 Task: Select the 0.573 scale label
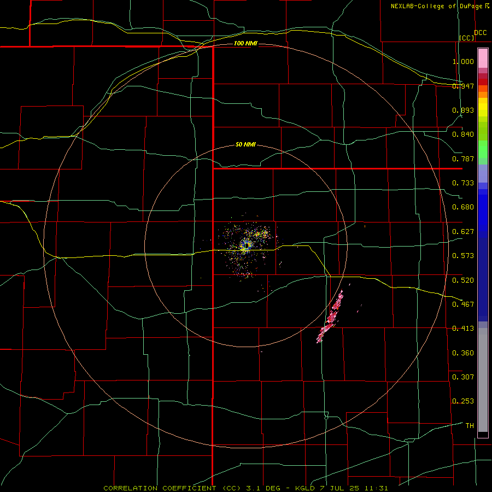click(463, 256)
